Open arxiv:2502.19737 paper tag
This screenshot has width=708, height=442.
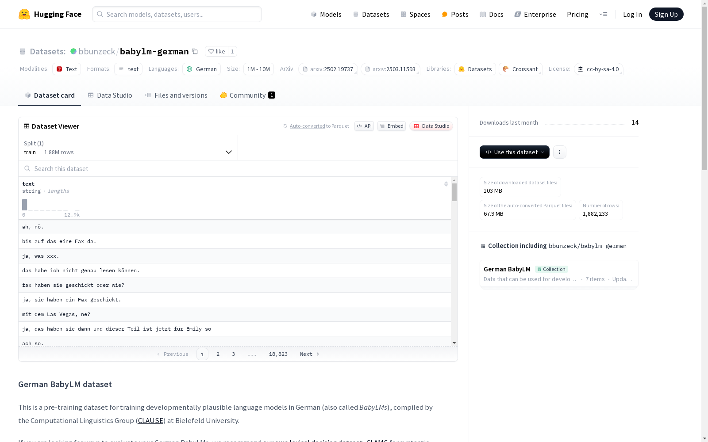pos(328,69)
